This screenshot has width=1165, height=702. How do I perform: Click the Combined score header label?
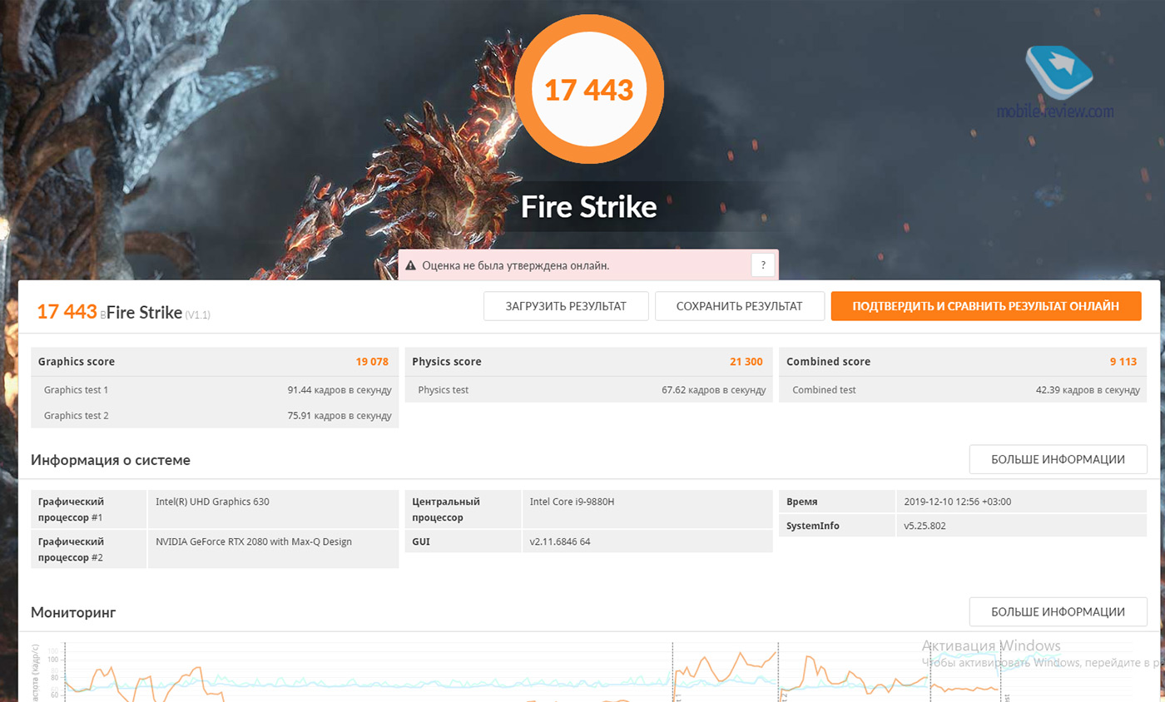829,362
